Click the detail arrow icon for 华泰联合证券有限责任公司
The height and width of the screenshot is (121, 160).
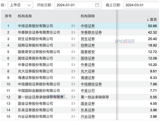click(x=73, y=32)
